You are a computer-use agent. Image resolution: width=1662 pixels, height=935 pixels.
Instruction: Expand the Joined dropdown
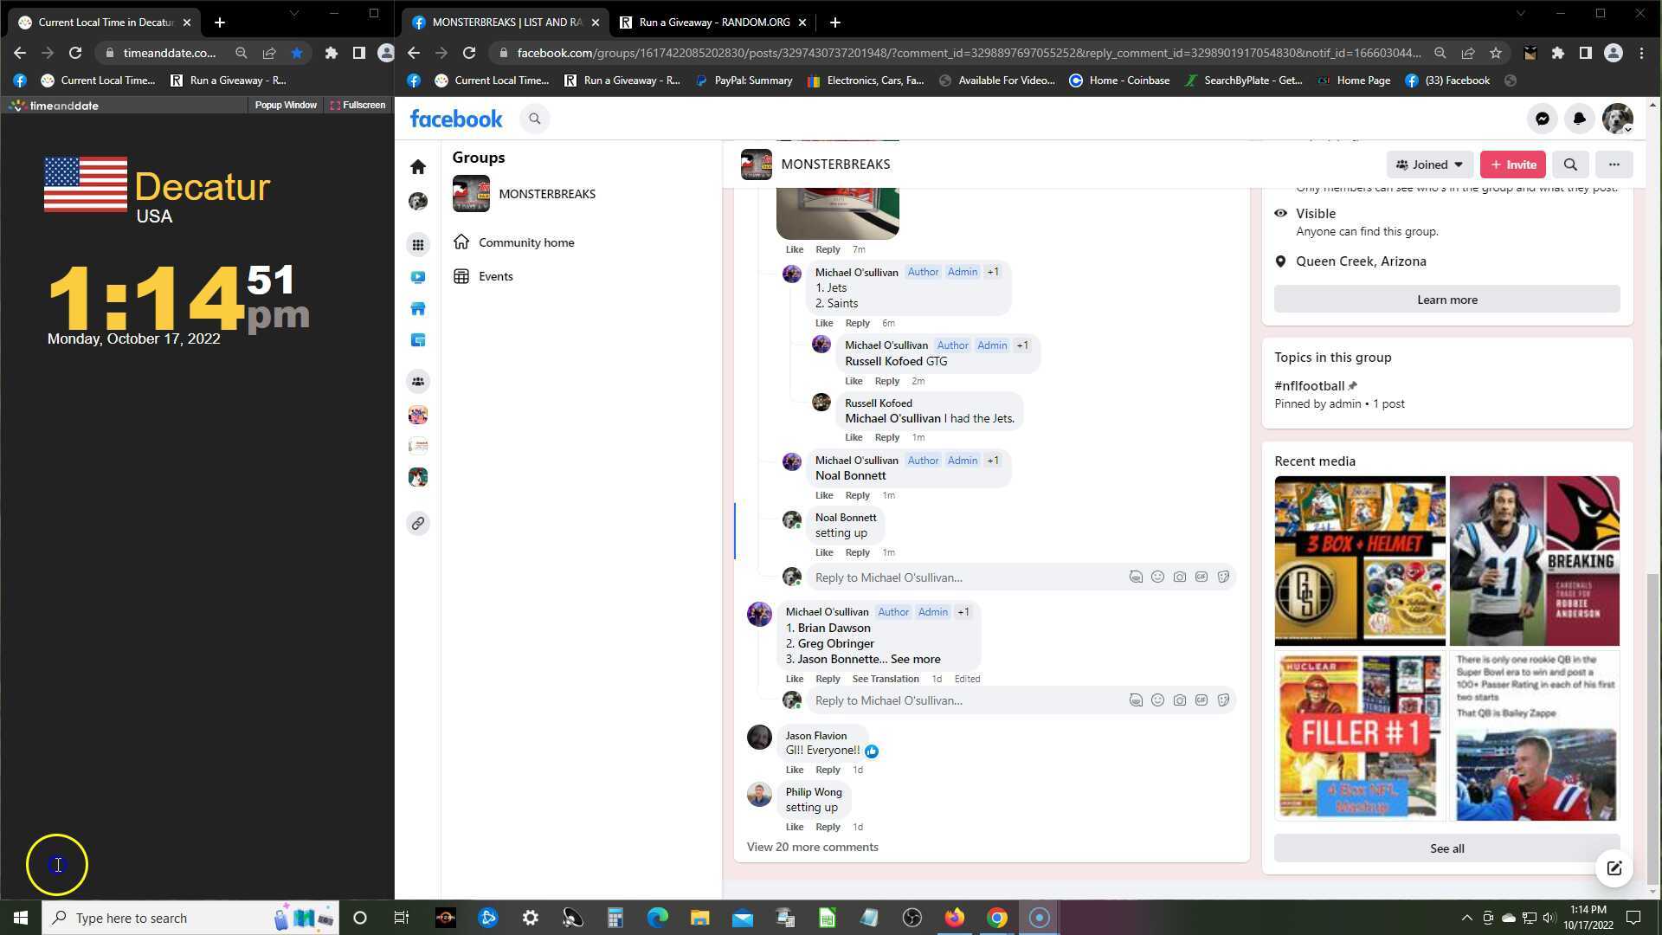1429,164
